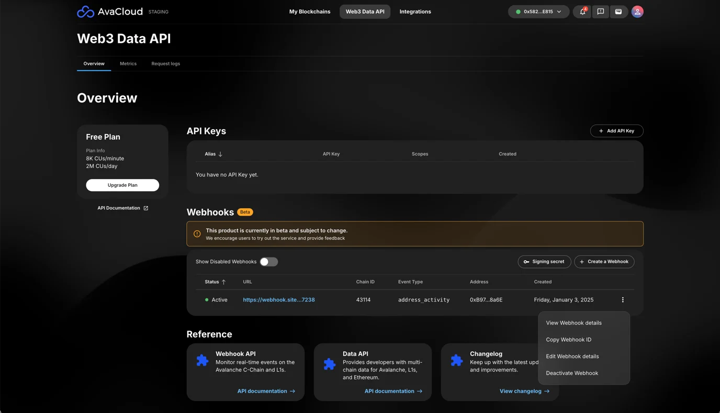Select Deactivate Webhook from the menu
Screen dimensions: 720x413
(x=572, y=373)
